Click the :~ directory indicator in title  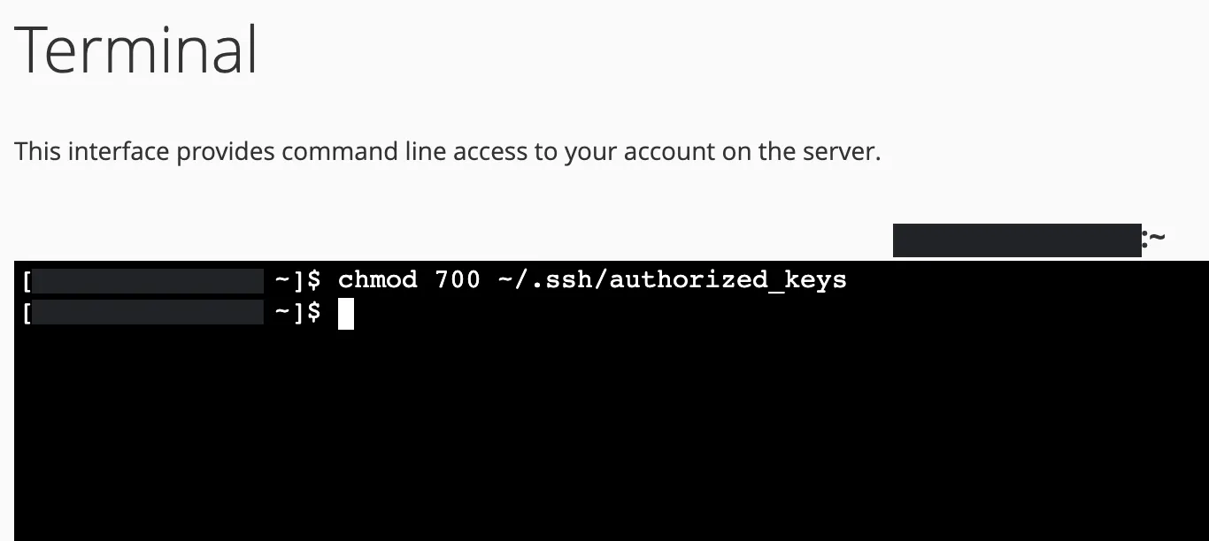(x=1153, y=239)
